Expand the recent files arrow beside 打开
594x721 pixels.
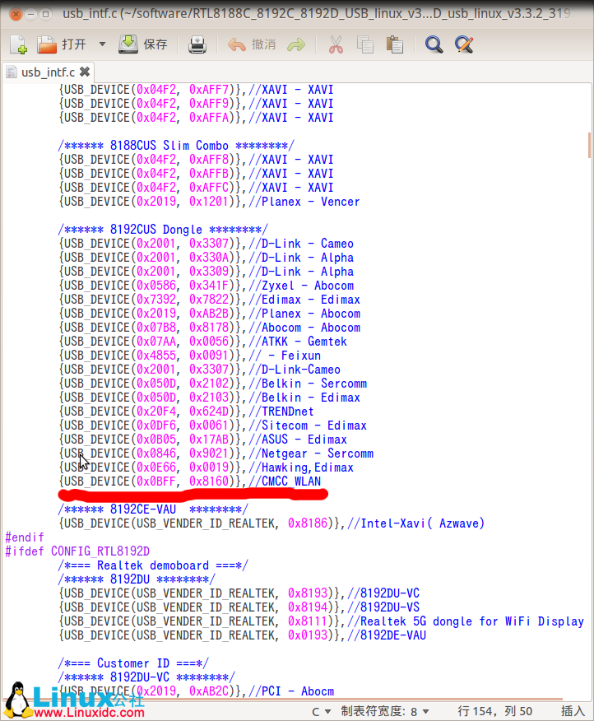[102, 44]
